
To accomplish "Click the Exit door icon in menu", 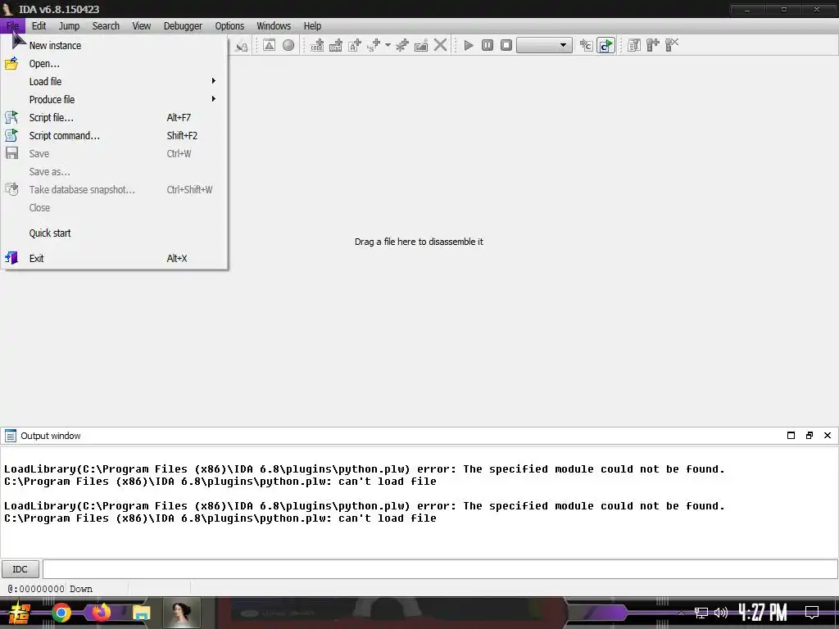I will point(11,258).
